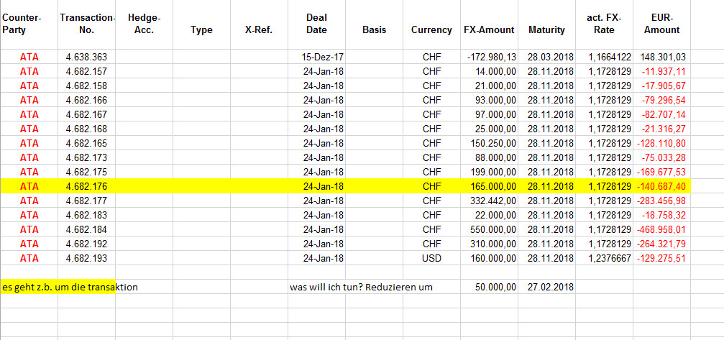The image size is (724, 340).
Task: Select the -172.980,13 FX-Amount cell
Action: pos(489,58)
